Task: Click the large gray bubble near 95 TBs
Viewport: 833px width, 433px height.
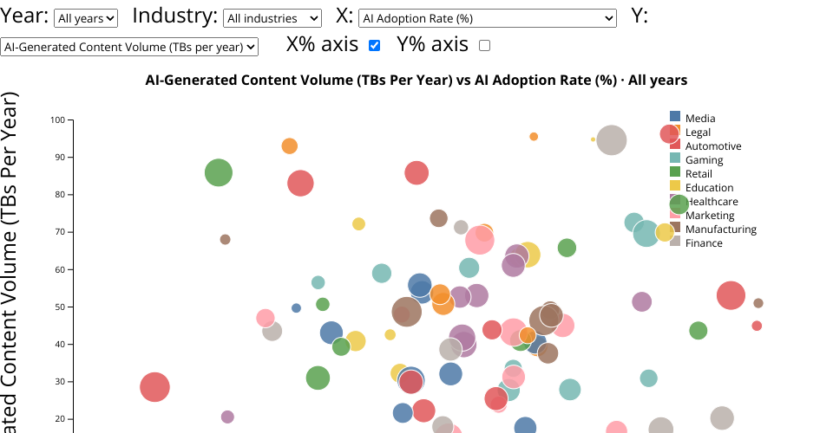Action: coord(612,140)
